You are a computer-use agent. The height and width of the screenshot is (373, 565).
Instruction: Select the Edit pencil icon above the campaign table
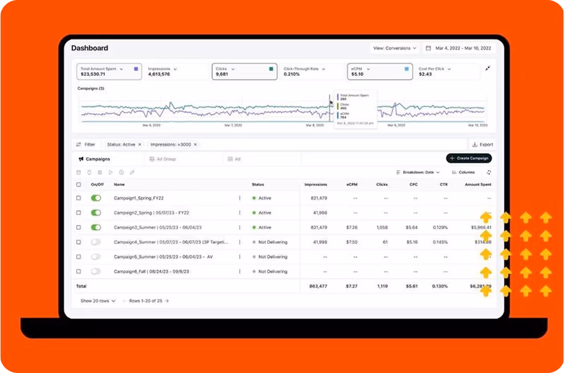(x=131, y=172)
